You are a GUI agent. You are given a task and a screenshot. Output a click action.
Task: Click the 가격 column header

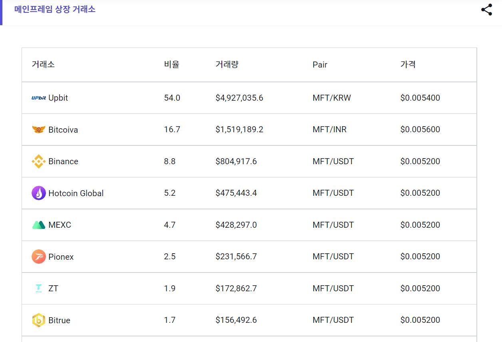408,64
